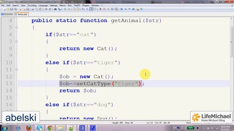Click the 'return $ob;' statement on line 14
Screen dimensions: 234x131
78,91
